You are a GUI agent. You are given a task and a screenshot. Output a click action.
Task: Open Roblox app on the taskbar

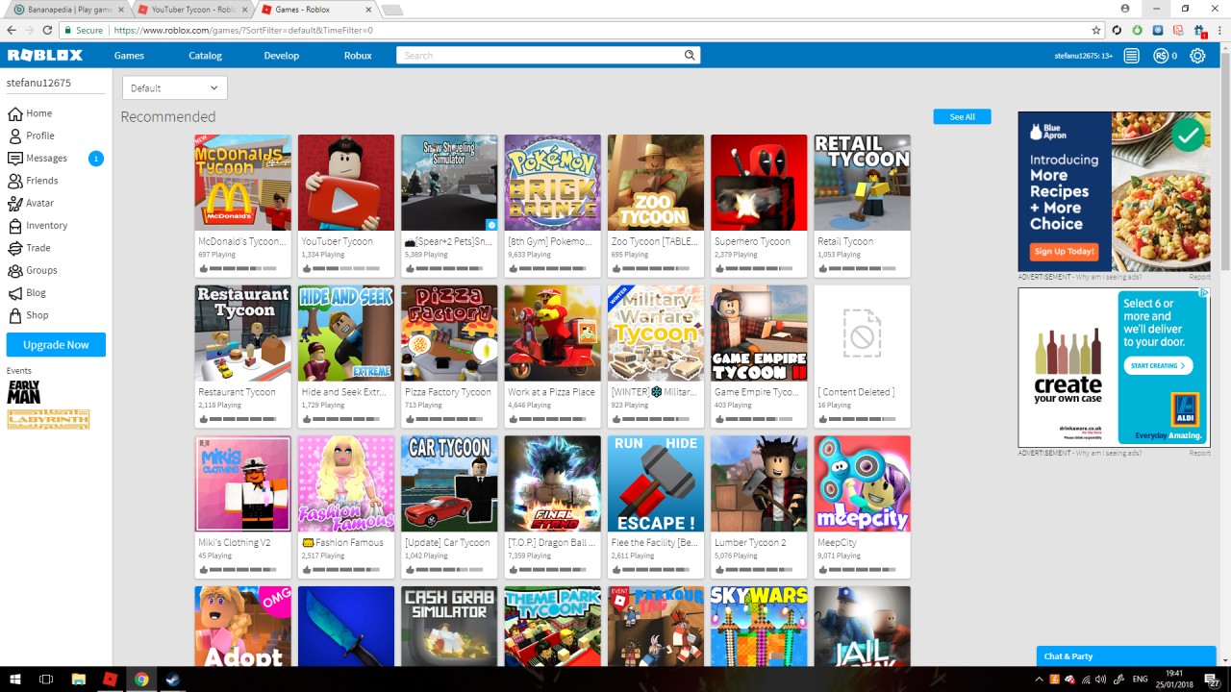tap(110, 680)
